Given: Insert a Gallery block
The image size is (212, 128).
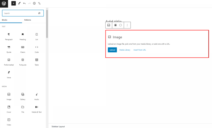Looking at the screenshot, I should point(23,97).
